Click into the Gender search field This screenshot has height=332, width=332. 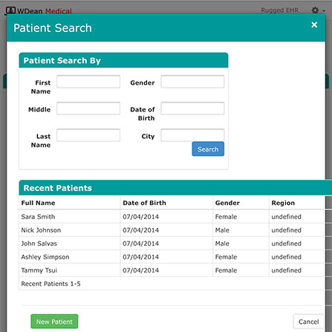192,82
